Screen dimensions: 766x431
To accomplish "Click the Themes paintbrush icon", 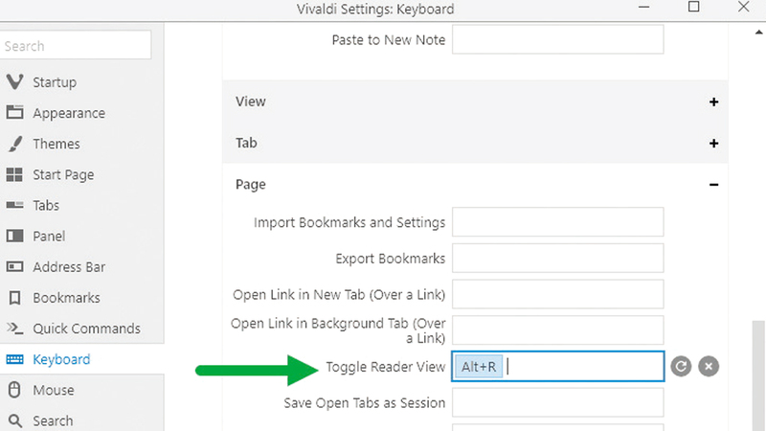I will tap(14, 144).
